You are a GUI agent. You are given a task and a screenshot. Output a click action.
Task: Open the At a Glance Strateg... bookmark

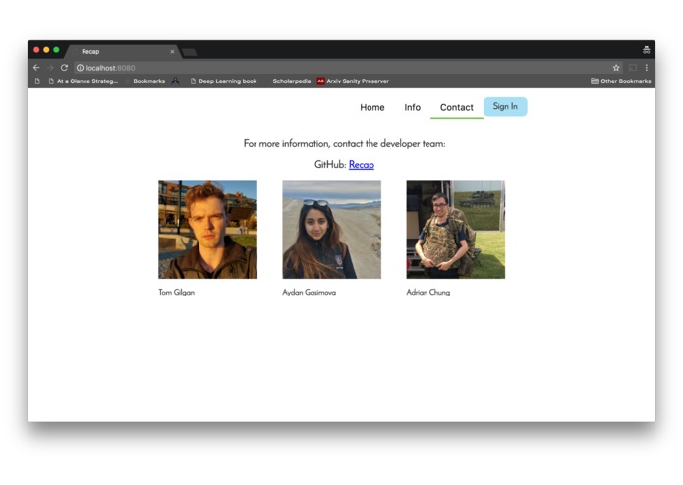coord(84,81)
